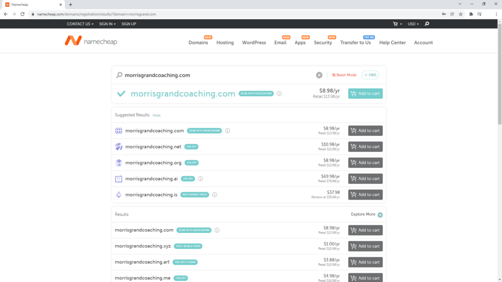Image resolution: width=502 pixels, height=282 pixels.
Task: Add main morrisgrandcoaching.com result to cart
Action: (x=365, y=94)
